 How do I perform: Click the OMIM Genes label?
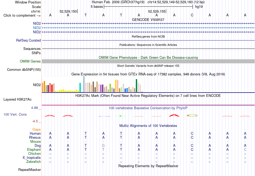point(30,61)
